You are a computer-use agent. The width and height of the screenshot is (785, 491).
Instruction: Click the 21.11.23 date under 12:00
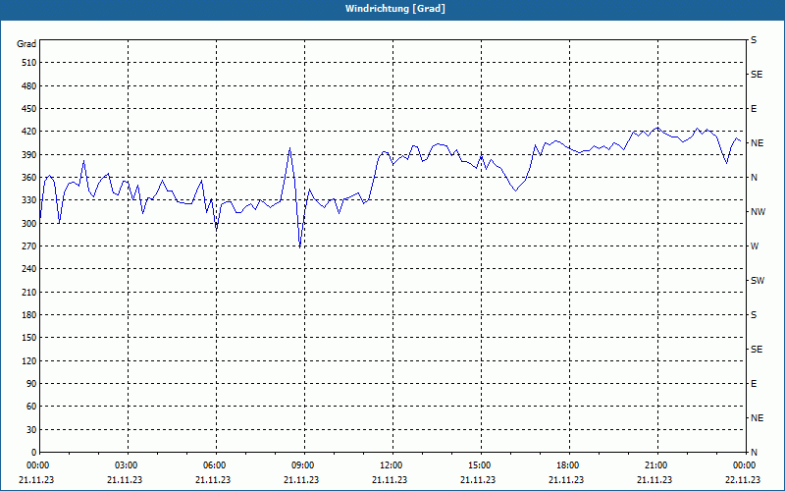tap(390, 480)
